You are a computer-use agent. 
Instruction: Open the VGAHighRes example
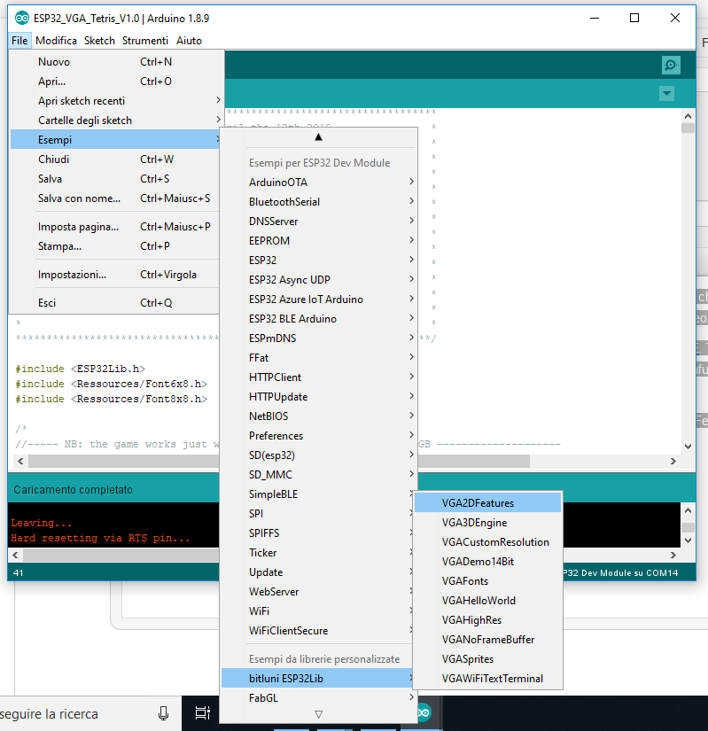click(x=487, y=620)
